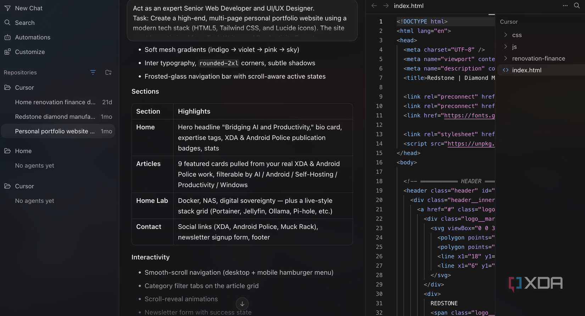
Task: Open the "Redstone diamond manufa..." chat
Action: coord(58,117)
